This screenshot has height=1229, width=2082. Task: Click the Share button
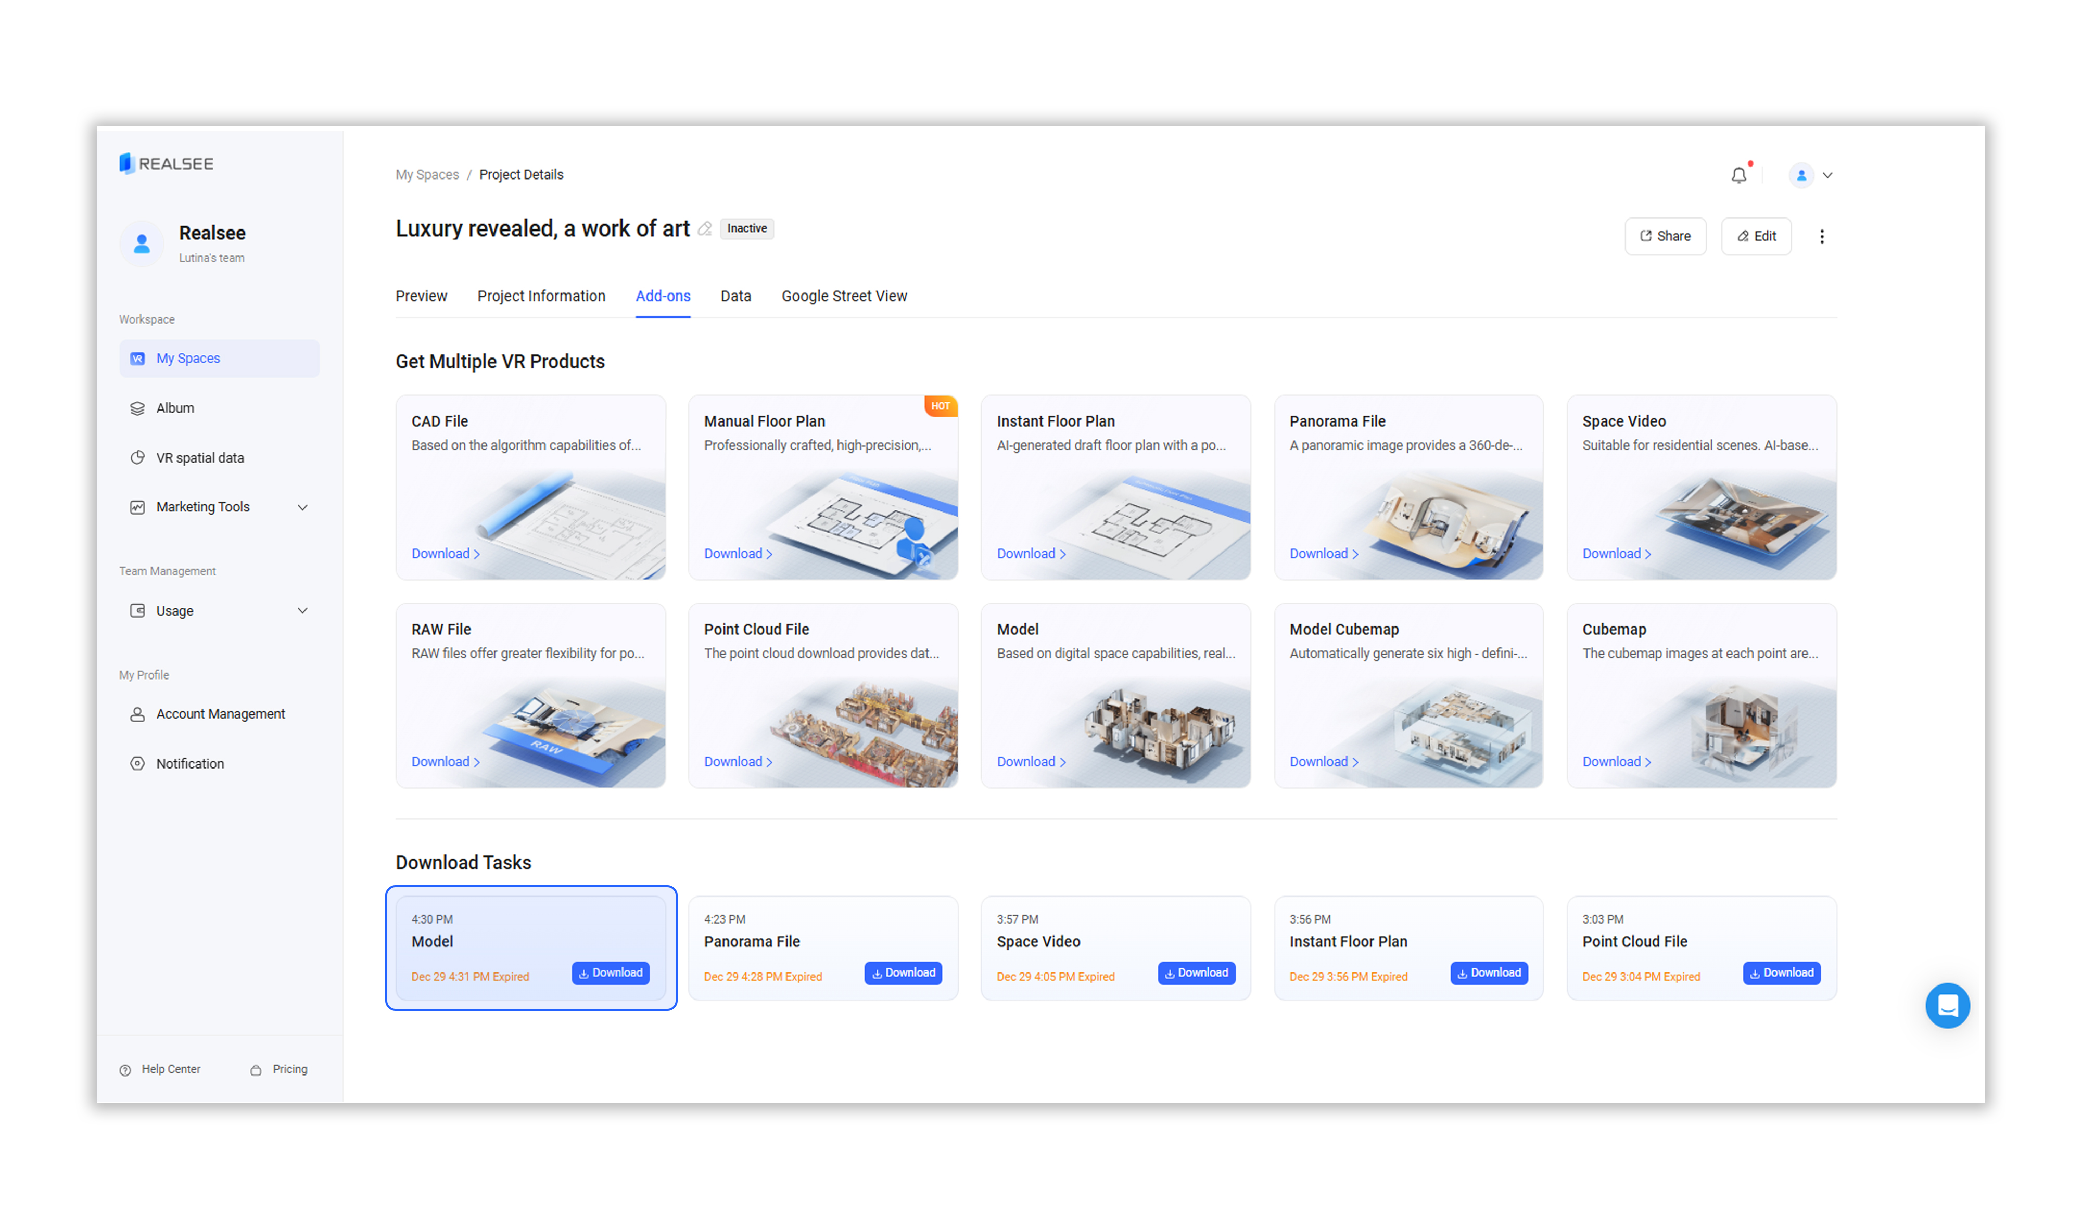(1665, 237)
